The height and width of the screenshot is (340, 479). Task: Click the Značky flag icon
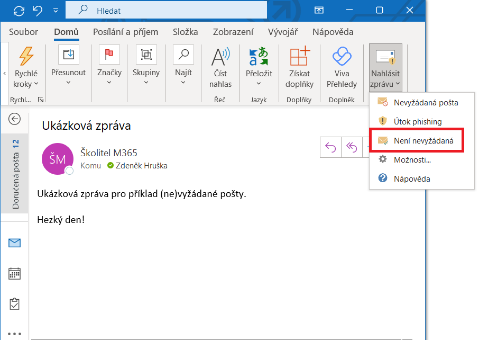point(109,55)
